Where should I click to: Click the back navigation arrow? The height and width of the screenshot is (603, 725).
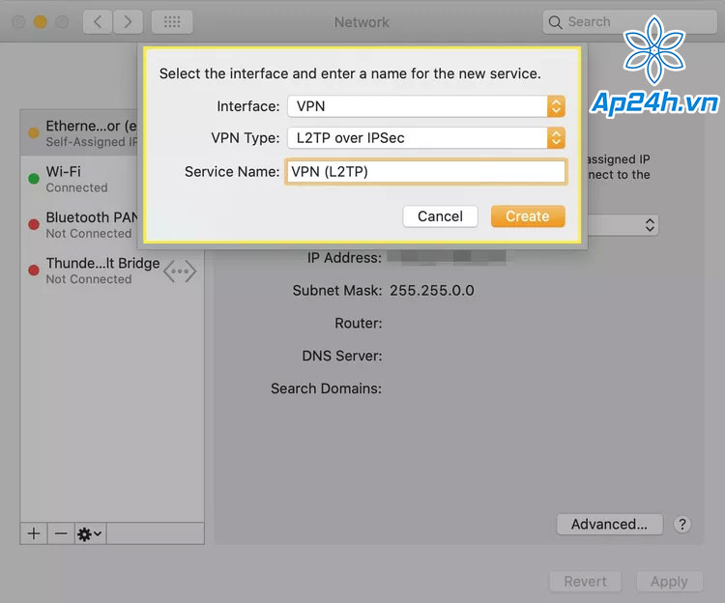(98, 21)
